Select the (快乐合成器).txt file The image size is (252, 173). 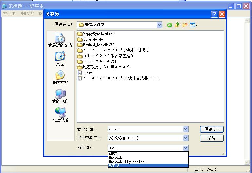[x=119, y=78]
